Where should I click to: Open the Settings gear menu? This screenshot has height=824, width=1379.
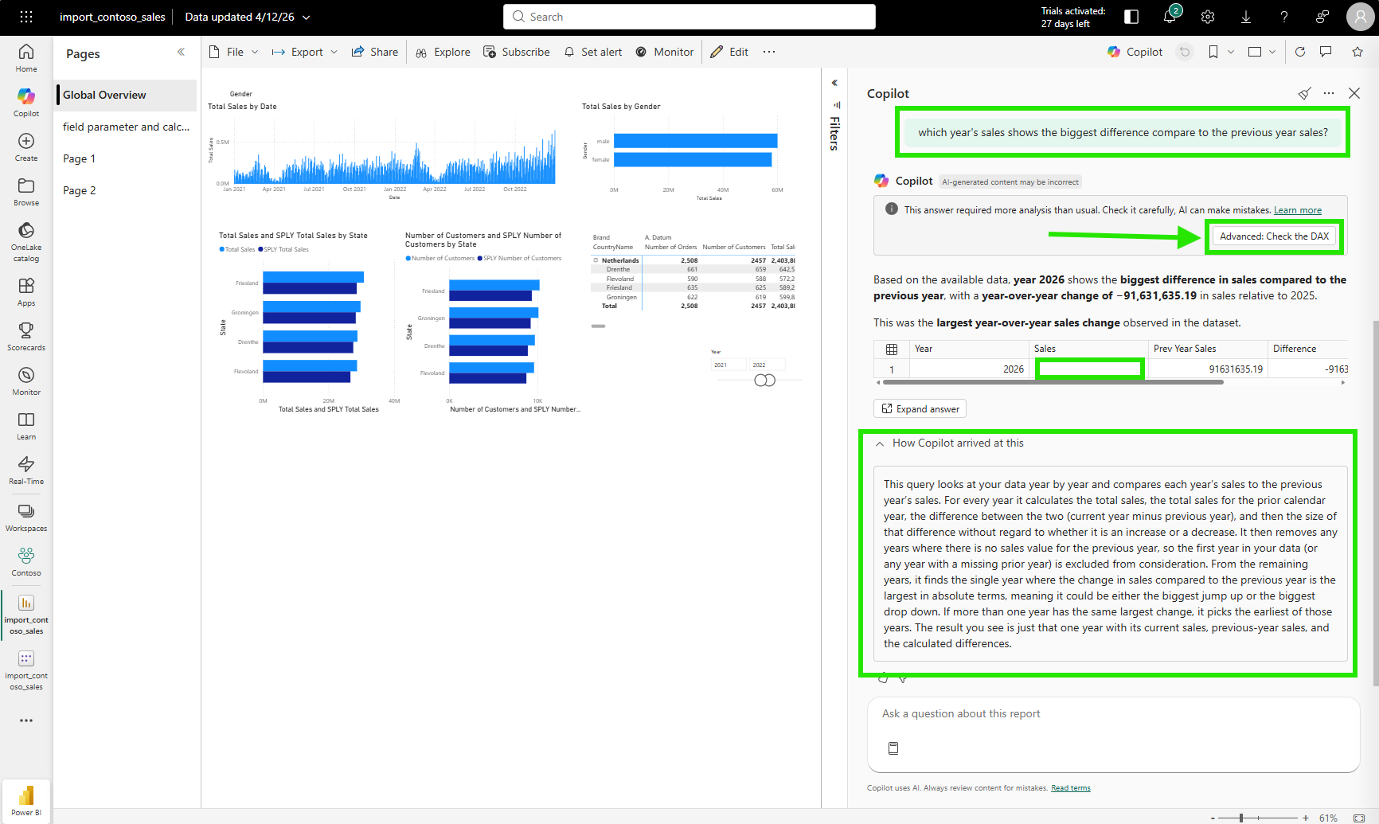pos(1208,17)
